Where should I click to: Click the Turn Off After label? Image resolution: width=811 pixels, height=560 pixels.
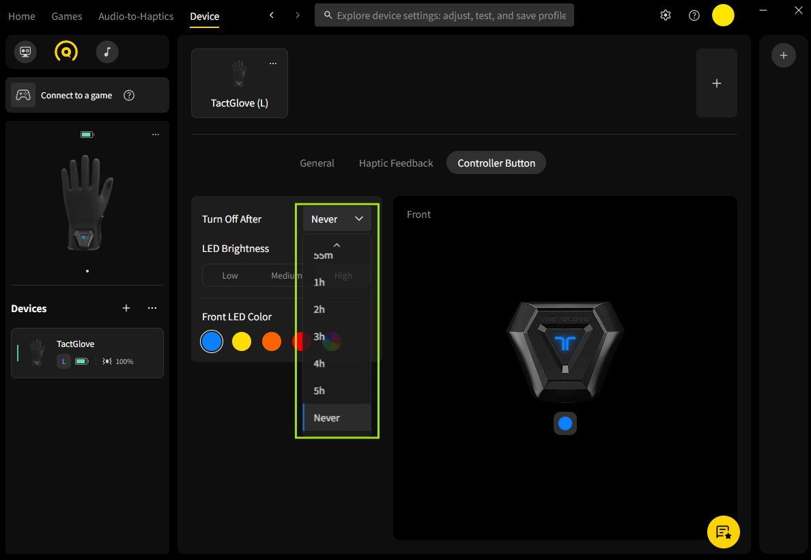[x=231, y=219]
